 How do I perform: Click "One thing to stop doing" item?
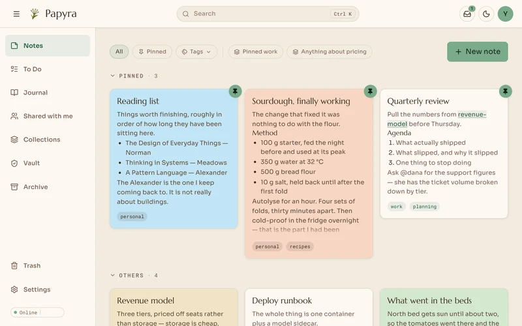[x=433, y=162]
